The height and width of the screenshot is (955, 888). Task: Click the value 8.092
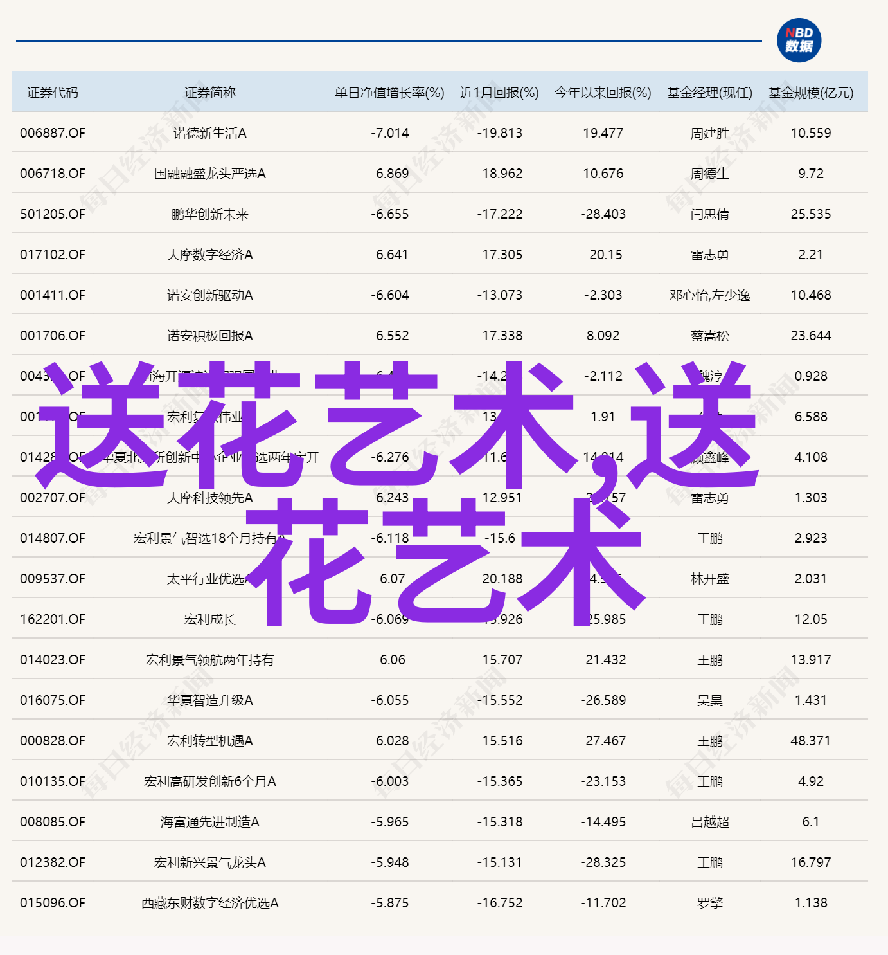coord(603,336)
